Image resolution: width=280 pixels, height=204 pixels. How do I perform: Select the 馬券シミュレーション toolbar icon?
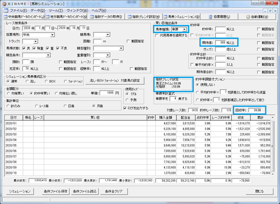coord(165,17)
